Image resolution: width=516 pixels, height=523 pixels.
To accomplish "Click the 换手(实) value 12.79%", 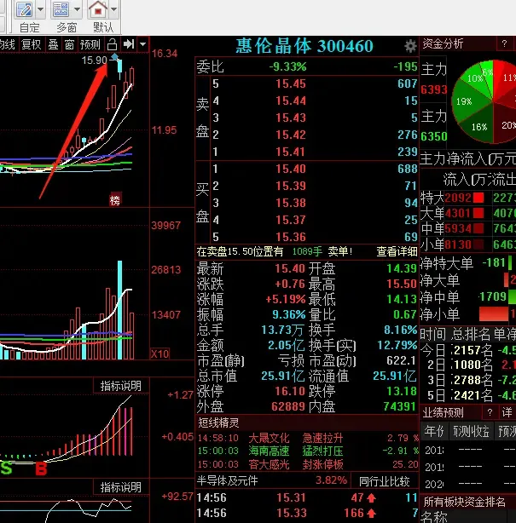I will point(397,345).
